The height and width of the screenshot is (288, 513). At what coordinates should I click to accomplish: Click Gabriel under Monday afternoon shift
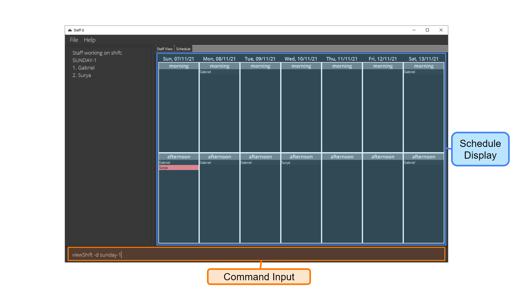(219, 162)
